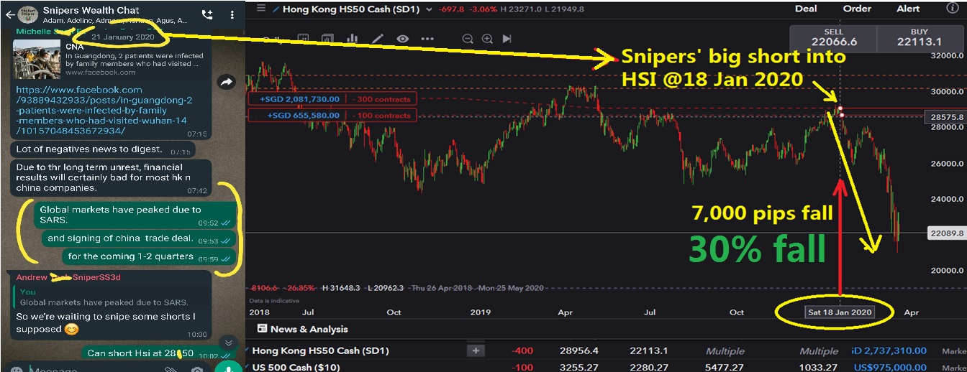Expand Hong Kong HS50 Cash instrument dropdown
The image size is (967, 372).
[x=429, y=9]
